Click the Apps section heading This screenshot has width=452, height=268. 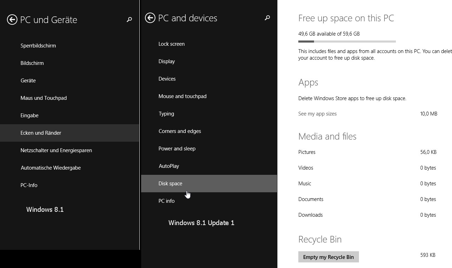tap(308, 83)
